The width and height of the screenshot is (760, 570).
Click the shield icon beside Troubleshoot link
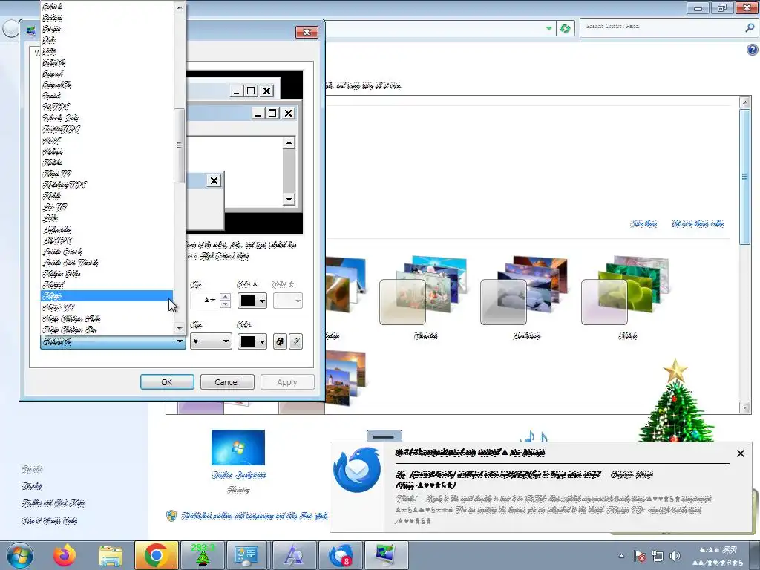click(x=171, y=516)
